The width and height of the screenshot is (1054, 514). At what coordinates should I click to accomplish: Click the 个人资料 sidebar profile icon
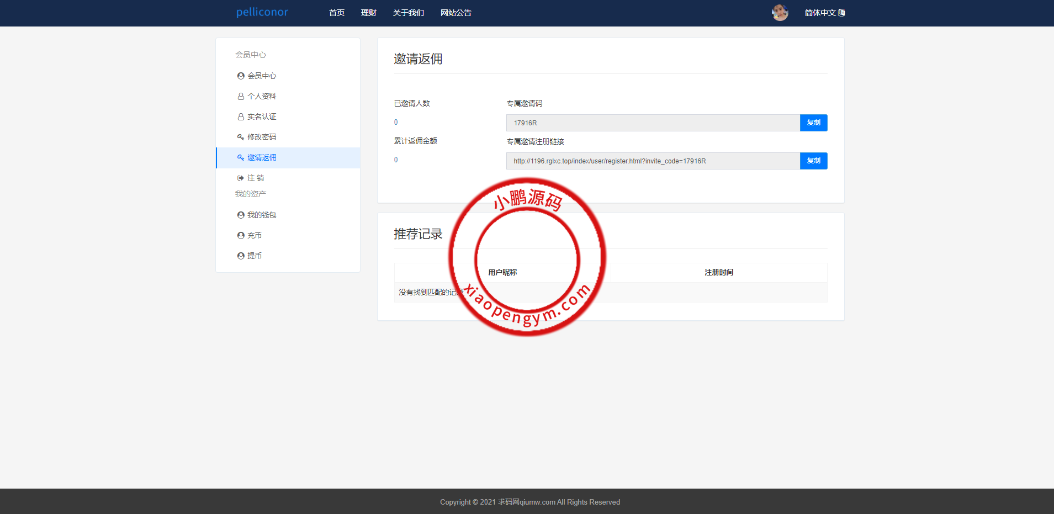241,97
